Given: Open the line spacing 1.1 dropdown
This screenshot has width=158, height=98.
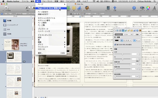Looking at the screenshot, I should click(x=88, y=14).
